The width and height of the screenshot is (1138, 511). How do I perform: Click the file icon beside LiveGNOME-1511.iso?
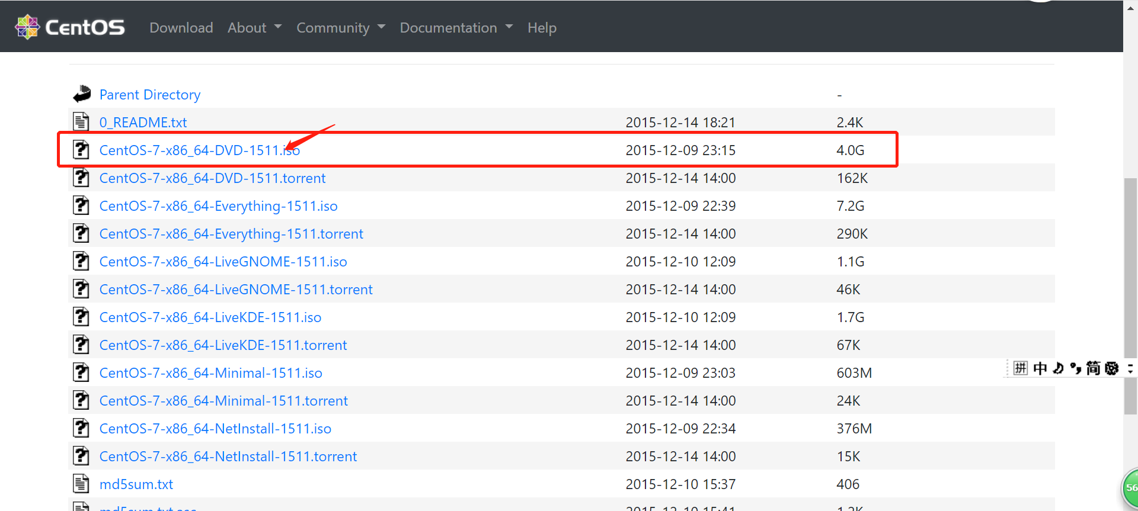(81, 261)
